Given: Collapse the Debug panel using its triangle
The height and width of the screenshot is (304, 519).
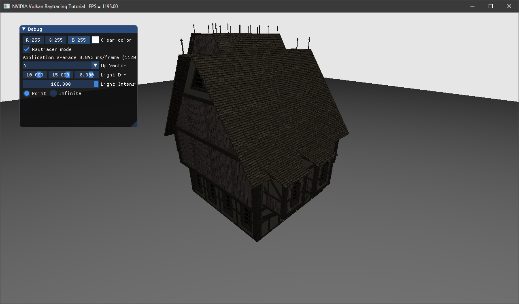Looking at the screenshot, I should pyautogui.click(x=24, y=29).
